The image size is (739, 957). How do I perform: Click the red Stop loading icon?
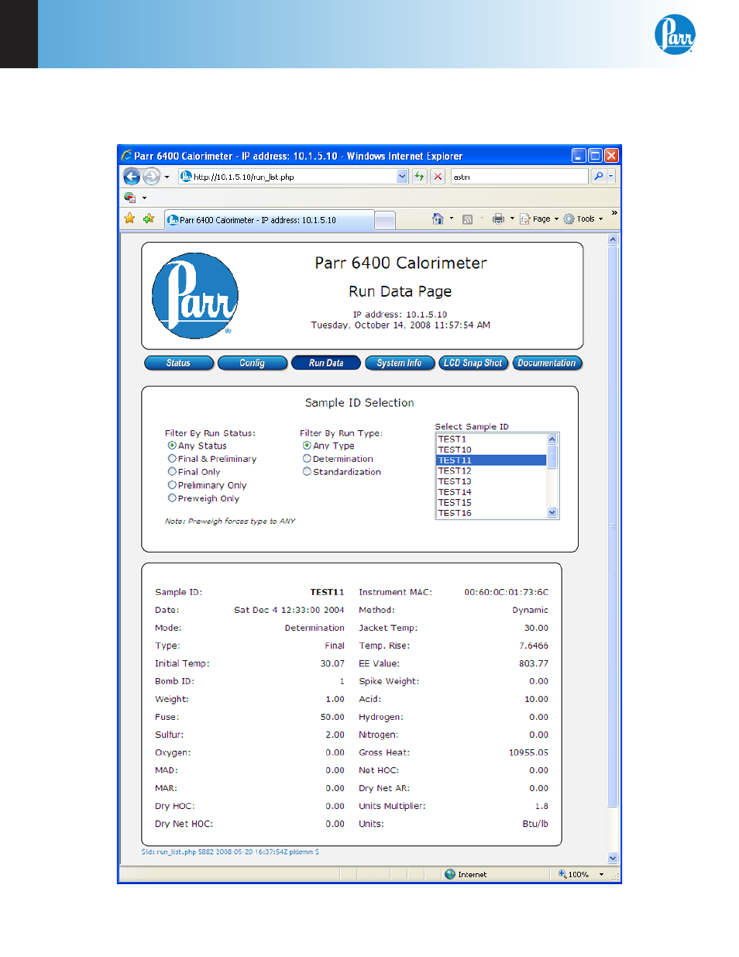coord(438,177)
